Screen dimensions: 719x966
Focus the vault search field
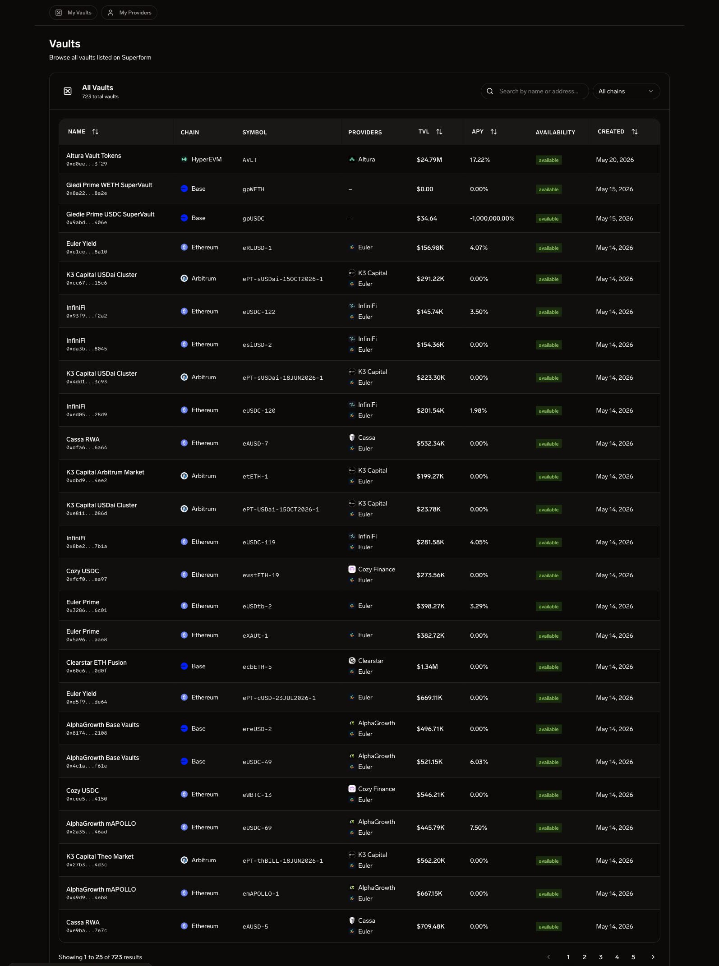click(x=535, y=91)
